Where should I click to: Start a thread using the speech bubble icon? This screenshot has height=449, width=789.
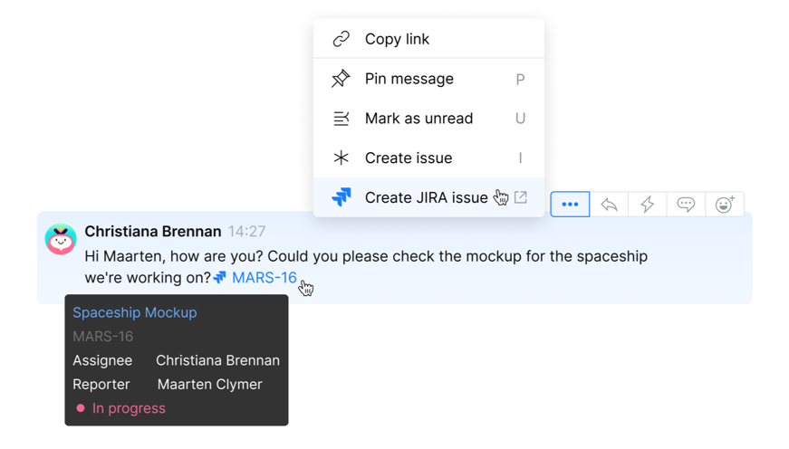pyautogui.click(x=686, y=205)
